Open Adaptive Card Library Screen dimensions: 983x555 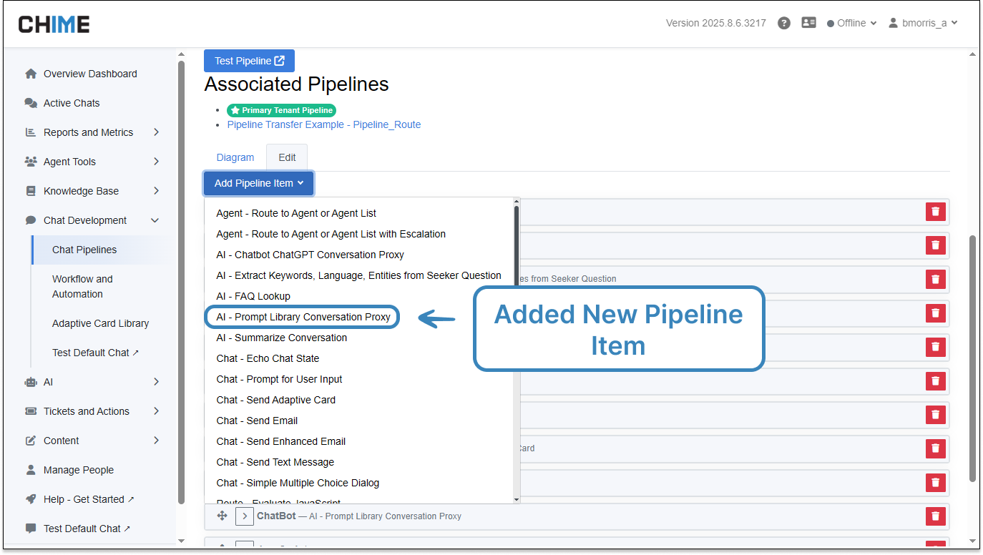(x=100, y=323)
